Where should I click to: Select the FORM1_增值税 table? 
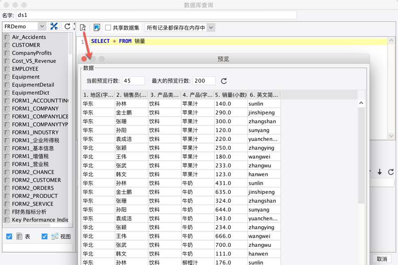[30, 156]
